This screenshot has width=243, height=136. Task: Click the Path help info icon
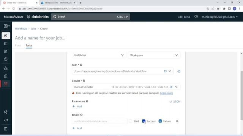[81, 65]
